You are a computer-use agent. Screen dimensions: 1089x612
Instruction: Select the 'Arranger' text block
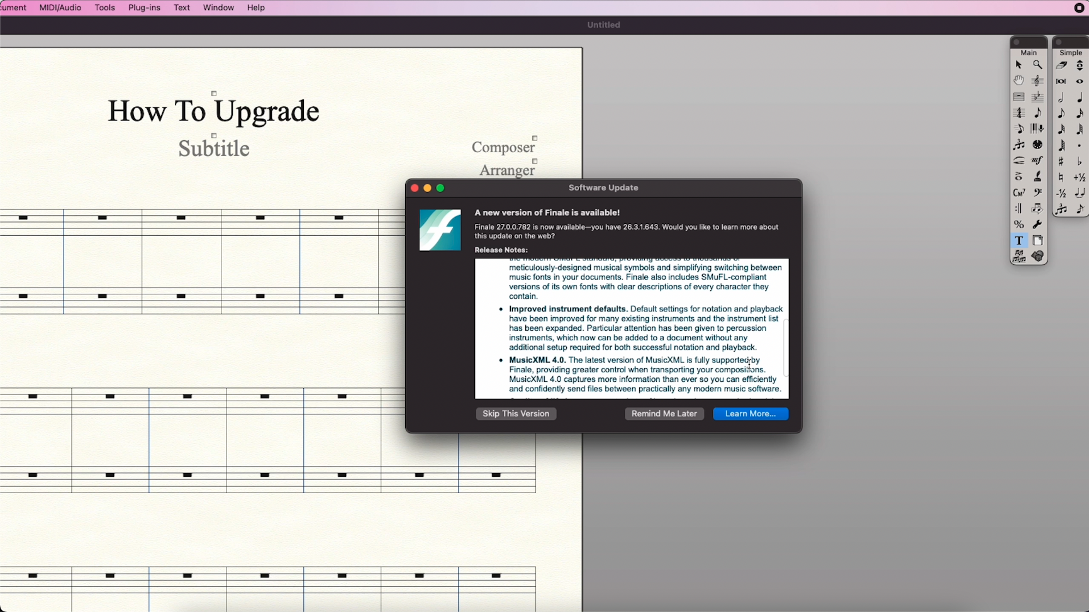click(x=507, y=170)
